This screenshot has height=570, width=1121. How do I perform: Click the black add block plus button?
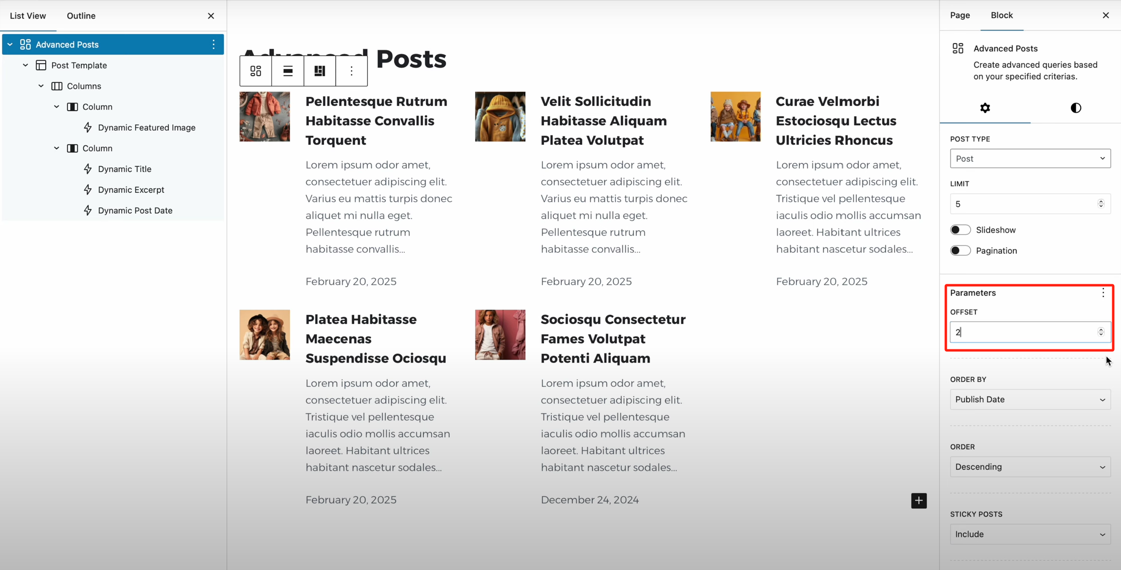click(x=919, y=501)
